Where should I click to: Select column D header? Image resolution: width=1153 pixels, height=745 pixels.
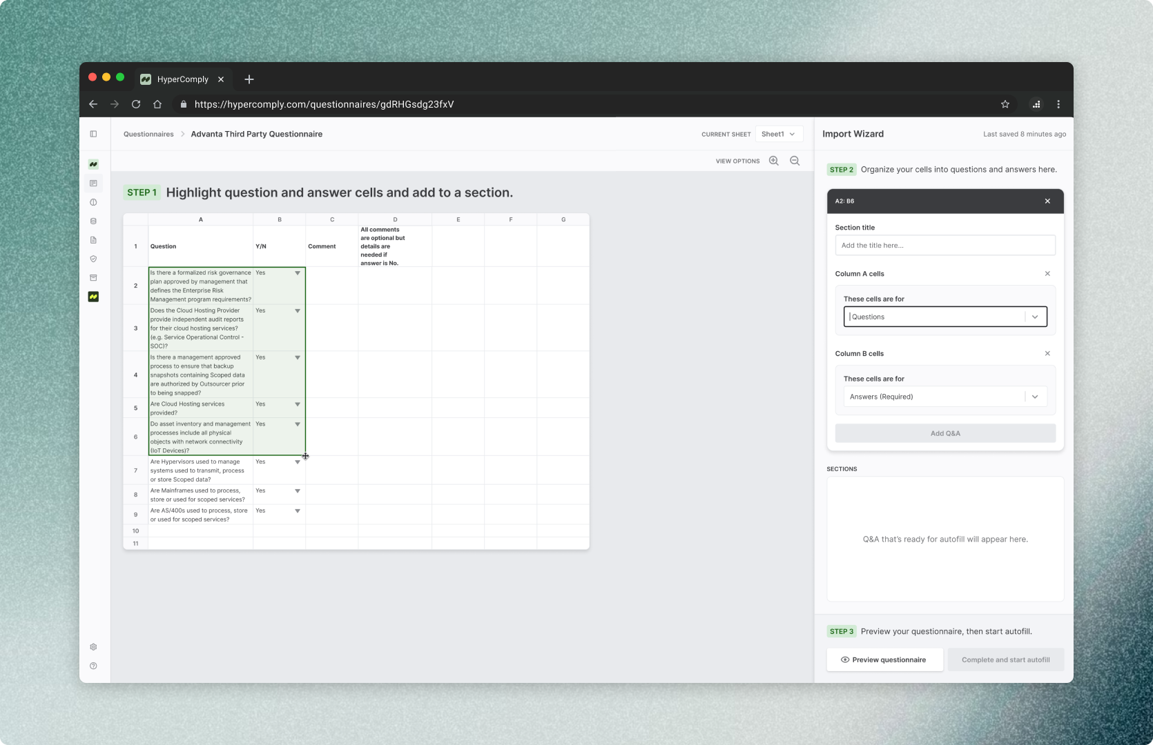pos(395,219)
